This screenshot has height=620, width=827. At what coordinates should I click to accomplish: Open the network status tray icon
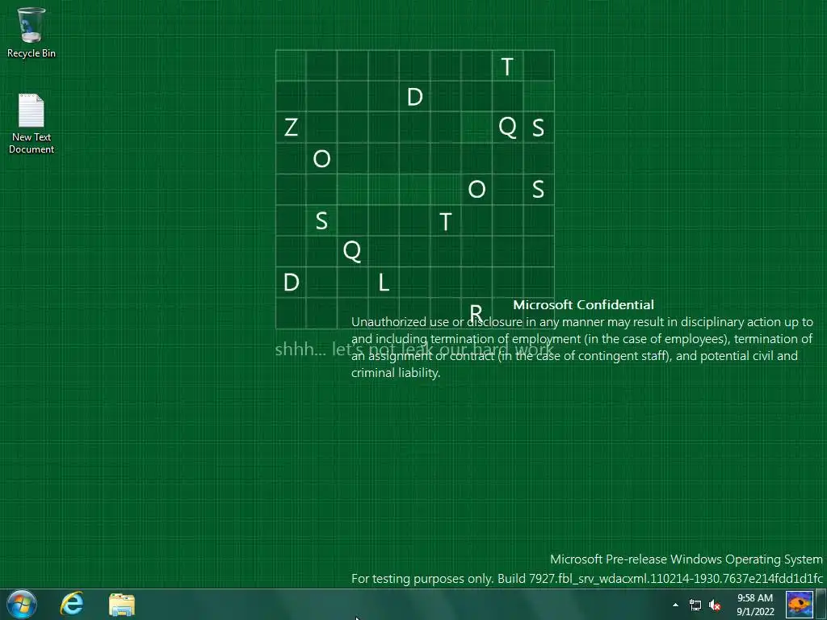click(695, 605)
